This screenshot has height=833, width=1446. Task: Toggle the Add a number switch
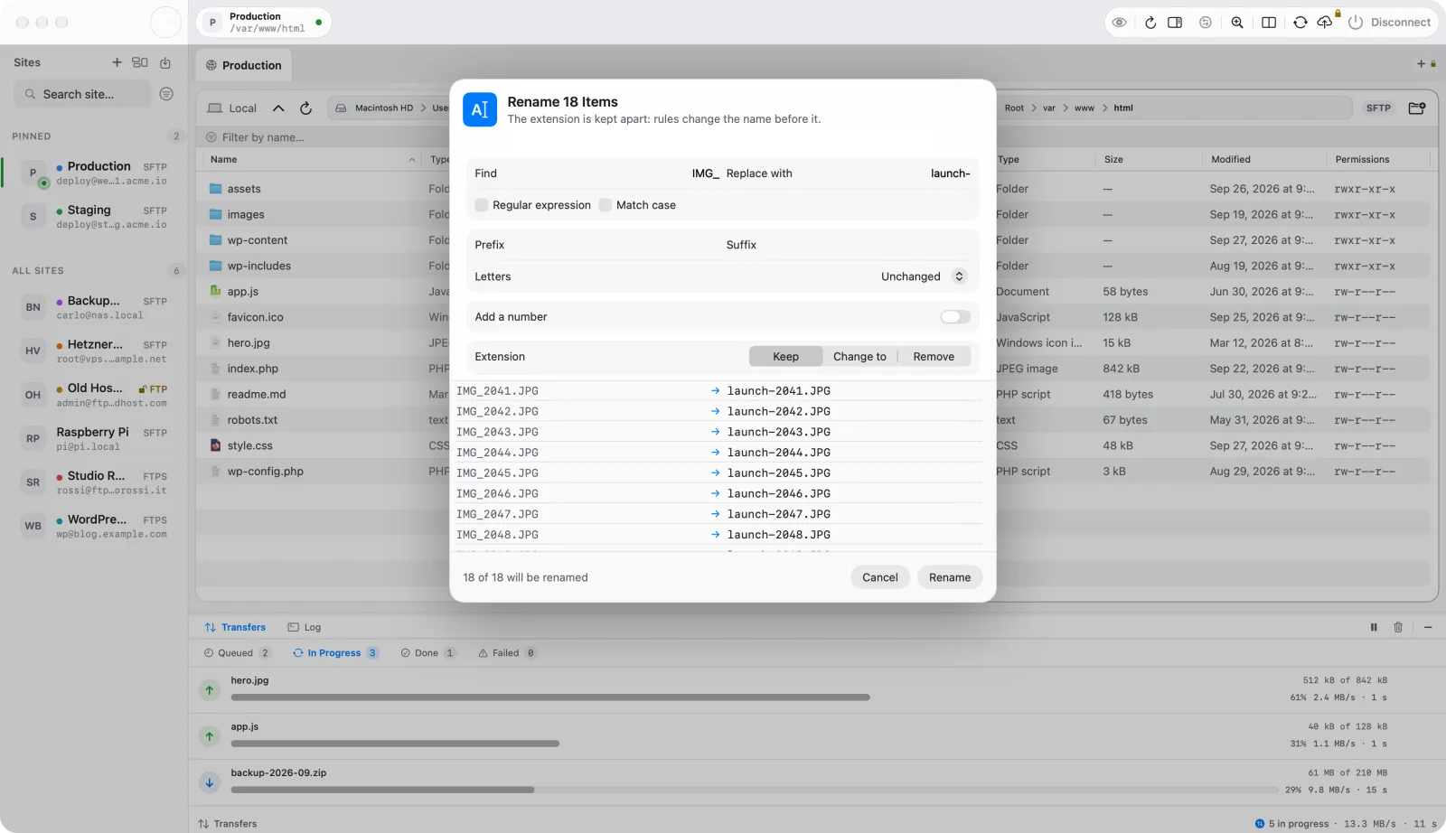pos(955,317)
